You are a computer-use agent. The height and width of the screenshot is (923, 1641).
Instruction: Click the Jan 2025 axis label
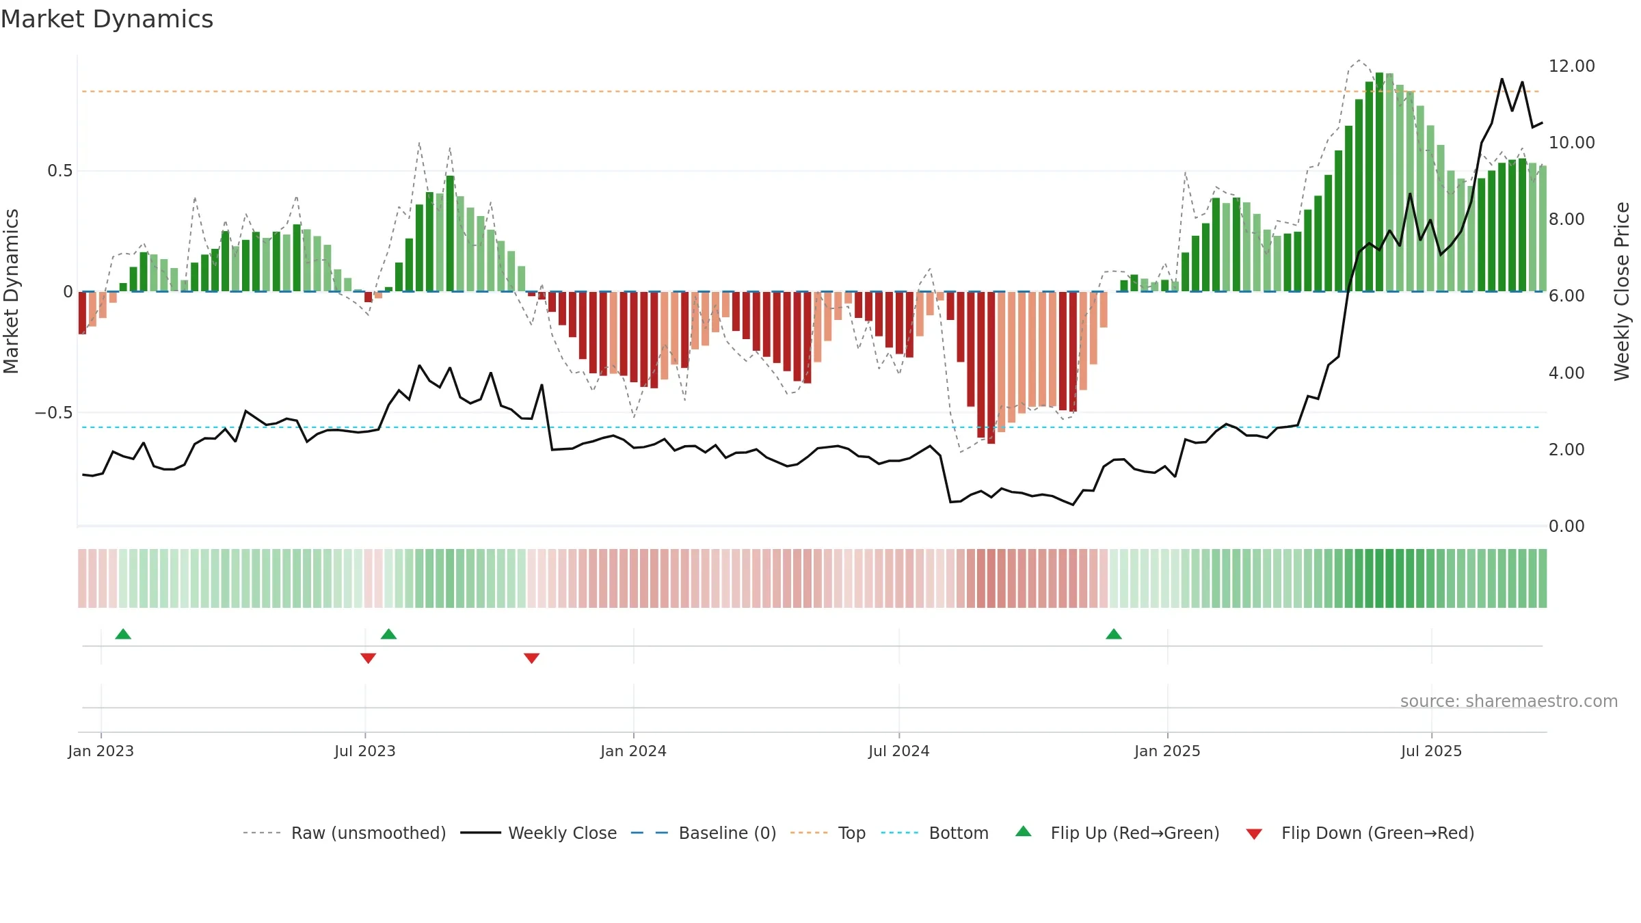tap(1167, 751)
